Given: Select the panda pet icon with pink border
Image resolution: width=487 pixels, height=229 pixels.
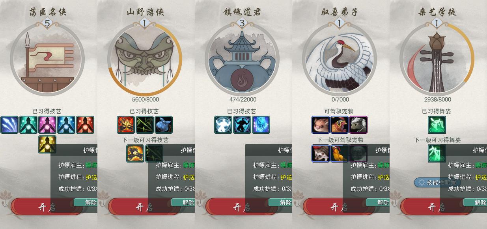Looking at the screenshot, I should click(358, 124).
